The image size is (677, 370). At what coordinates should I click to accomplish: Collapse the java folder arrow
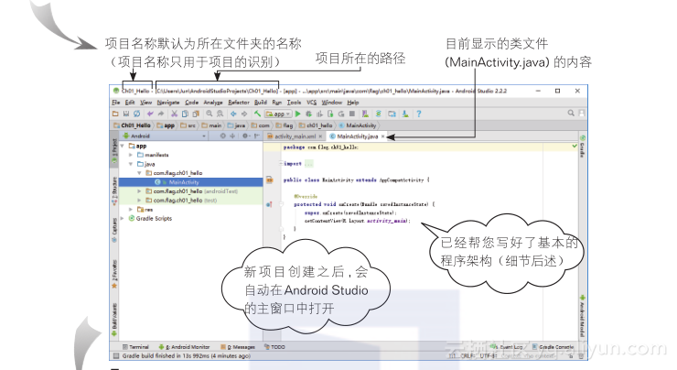(x=131, y=164)
